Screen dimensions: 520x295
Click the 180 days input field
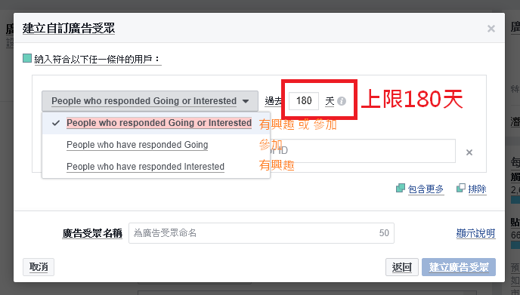(x=304, y=101)
